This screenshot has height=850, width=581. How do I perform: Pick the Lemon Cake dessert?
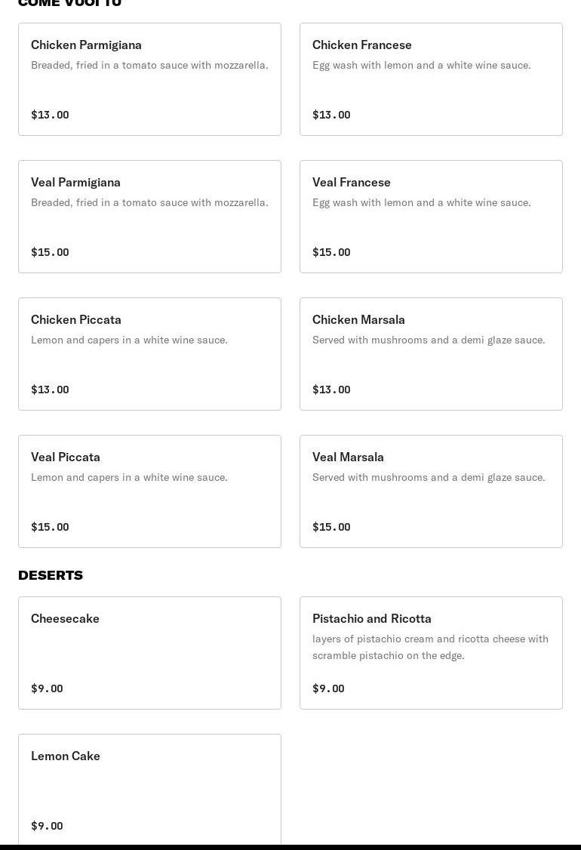tap(149, 789)
